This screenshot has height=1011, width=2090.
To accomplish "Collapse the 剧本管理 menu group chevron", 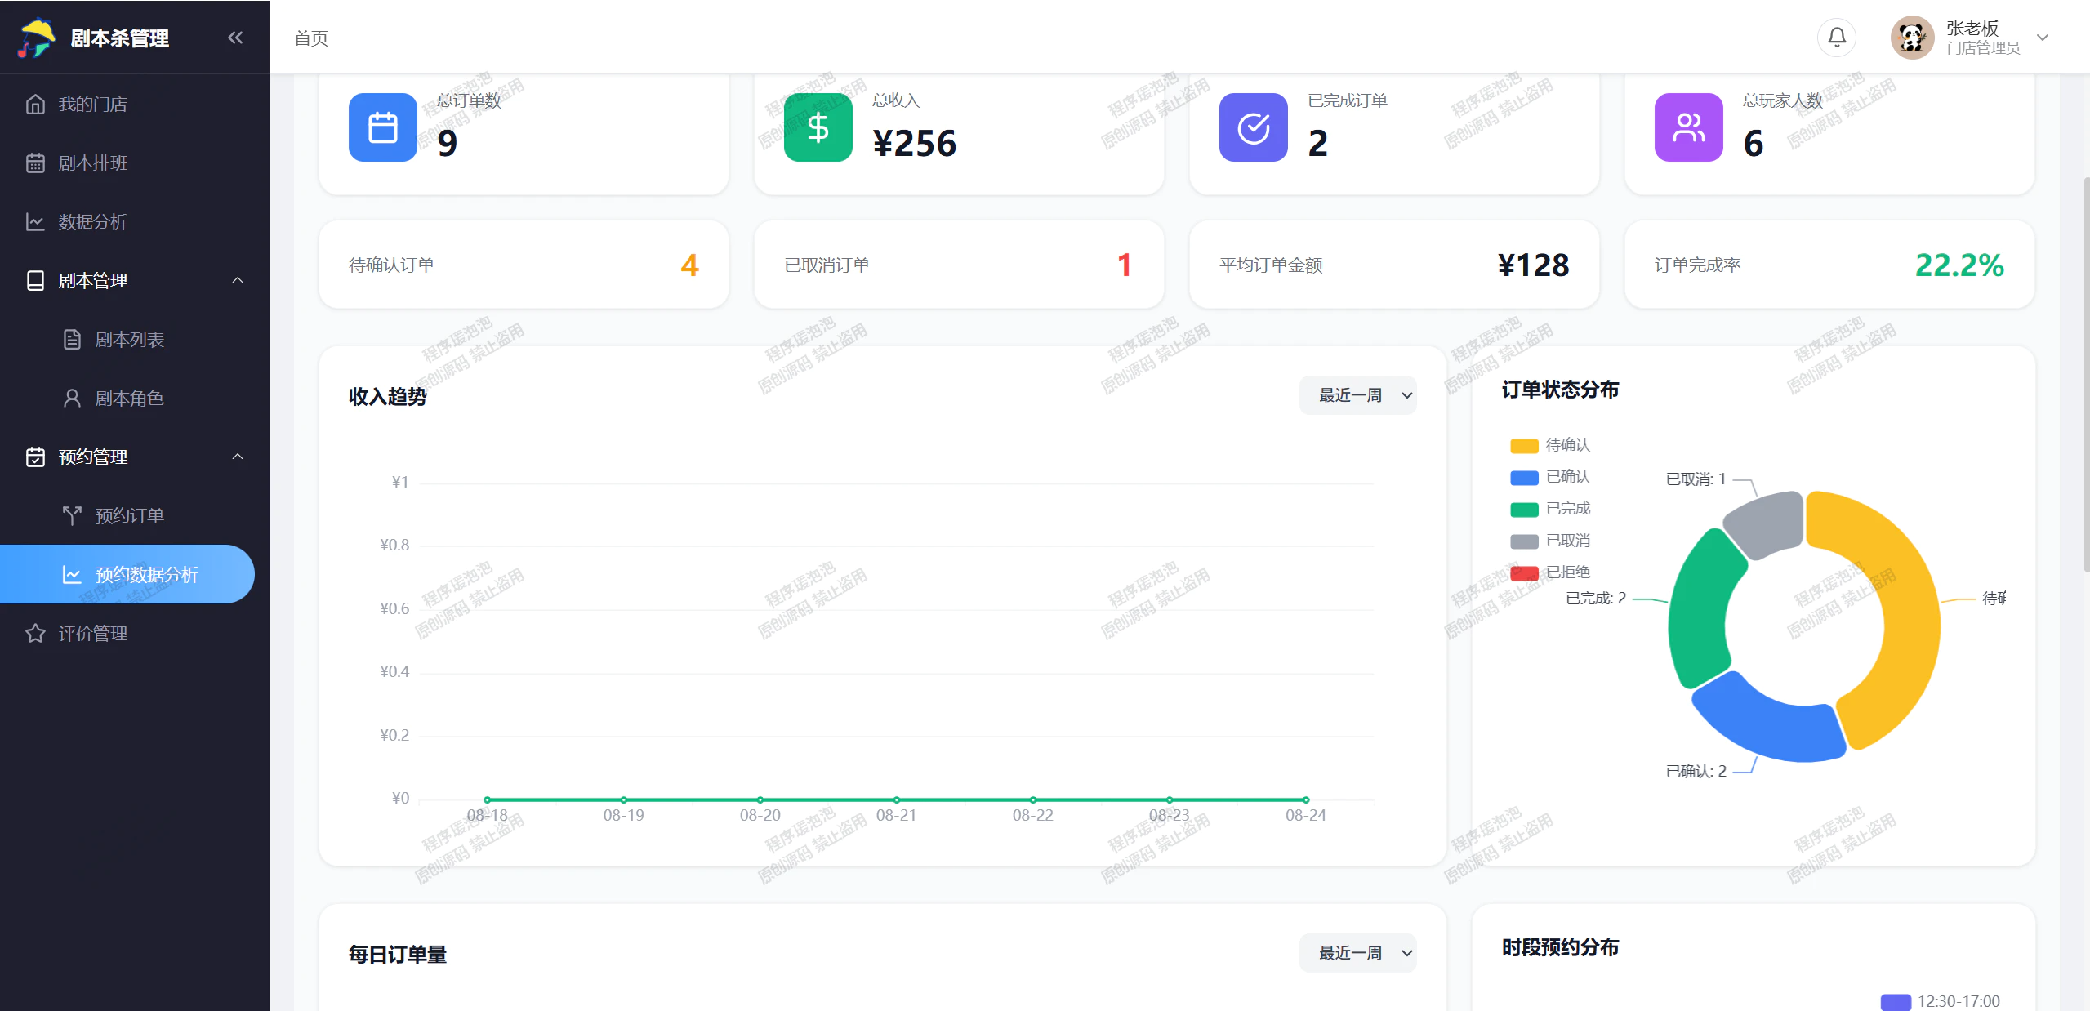I will coord(238,281).
